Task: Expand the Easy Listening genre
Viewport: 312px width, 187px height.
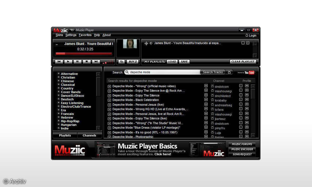Action: [59, 103]
